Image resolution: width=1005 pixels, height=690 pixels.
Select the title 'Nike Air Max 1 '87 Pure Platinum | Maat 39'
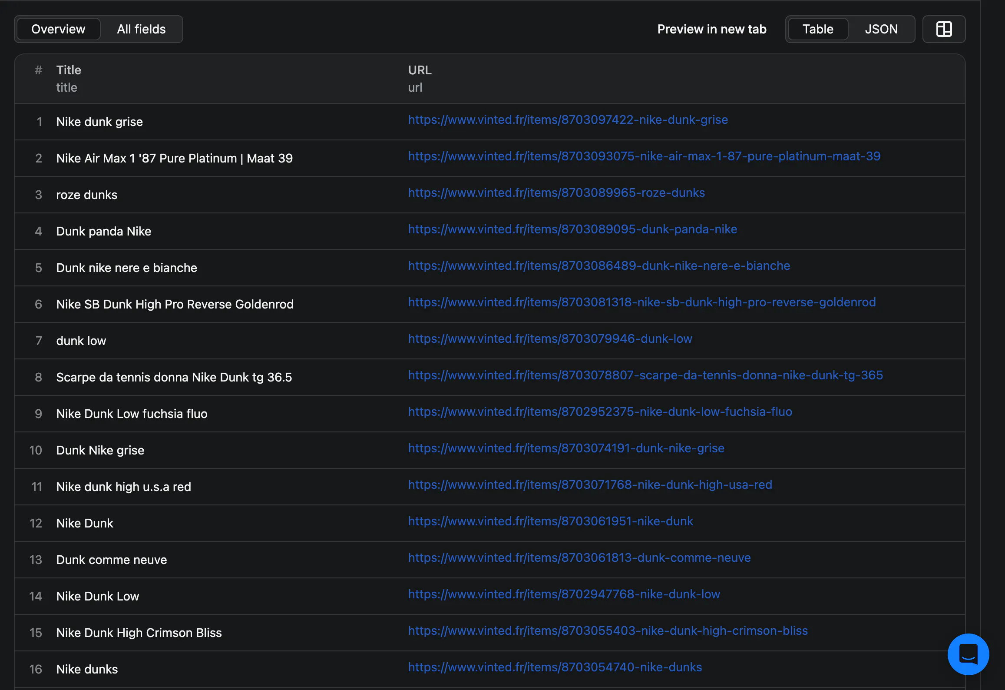(175, 158)
